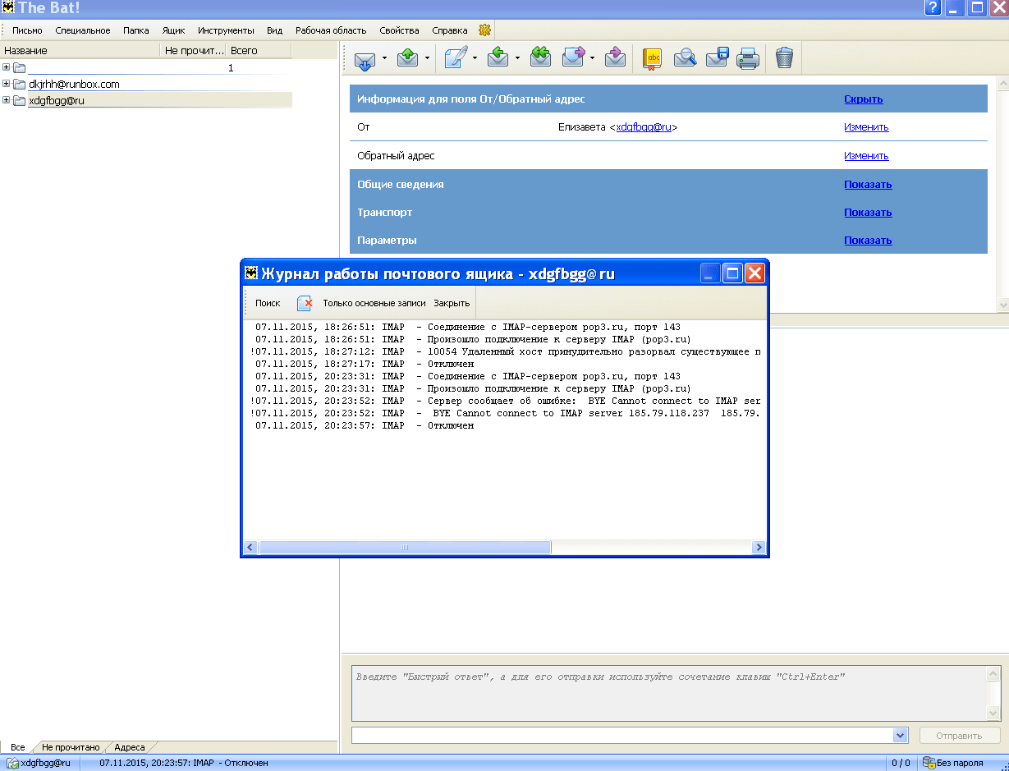Expand the unnamed first account folder
The width and height of the screenshot is (1009, 771).
tap(7, 67)
